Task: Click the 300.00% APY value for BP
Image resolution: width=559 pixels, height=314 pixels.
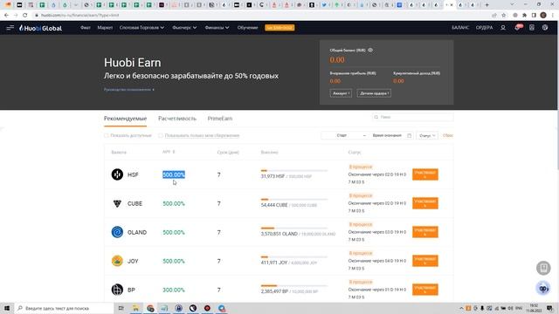Action: click(174, 290)
